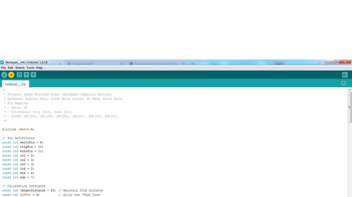The image size is (352, 197).
Task: Open the Help menu
Action: coord(39,68)
